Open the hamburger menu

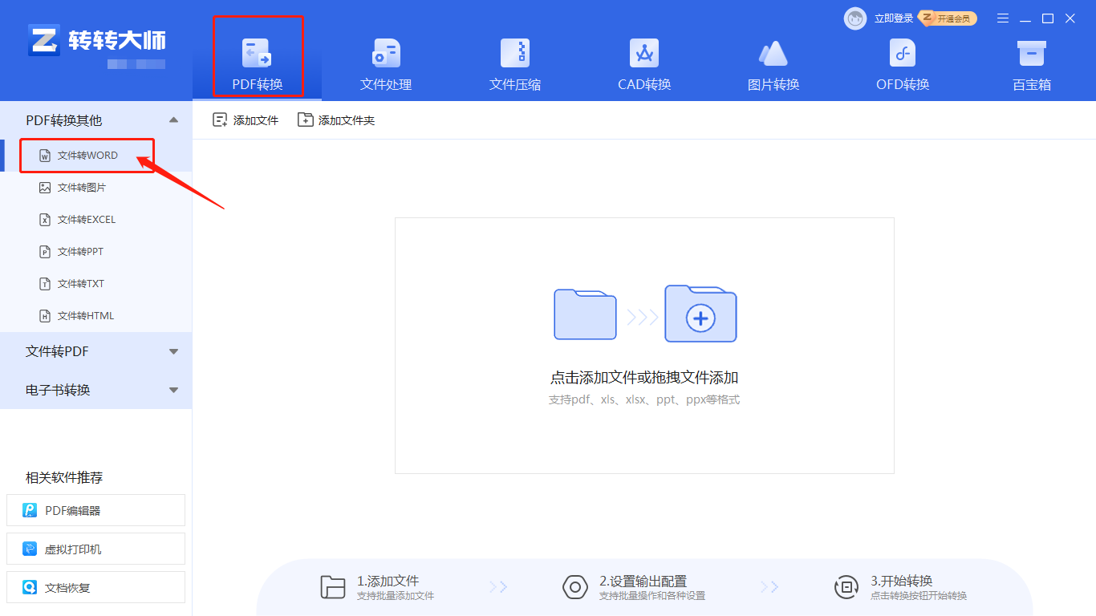1002,18
